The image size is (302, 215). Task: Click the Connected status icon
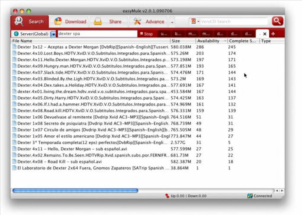[x=250, y=196]
